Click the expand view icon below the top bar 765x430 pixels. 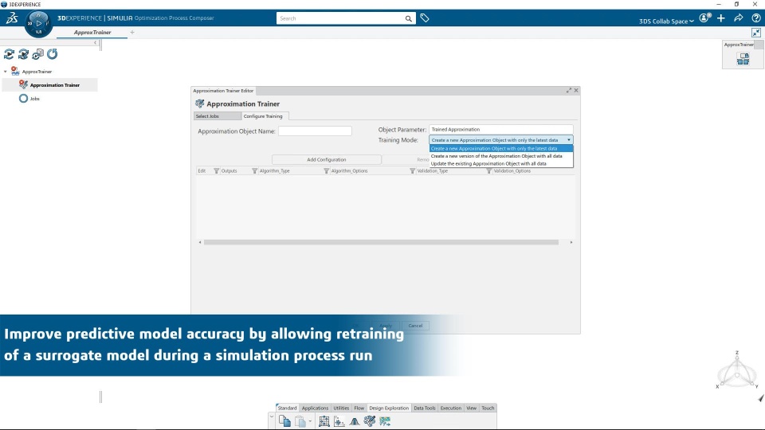point(755,33)
